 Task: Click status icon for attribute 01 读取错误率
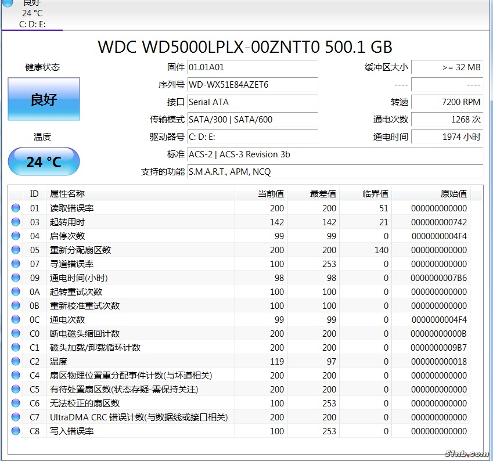coord(16,208)
